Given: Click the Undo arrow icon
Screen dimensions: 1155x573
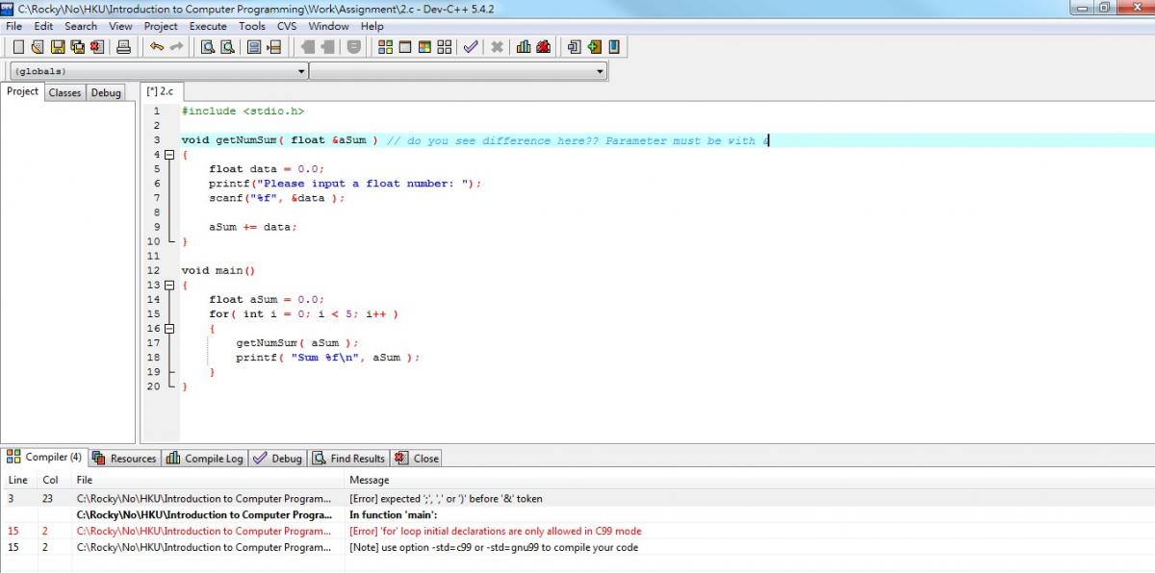Looking at the screenshot, I should (156, 47).
